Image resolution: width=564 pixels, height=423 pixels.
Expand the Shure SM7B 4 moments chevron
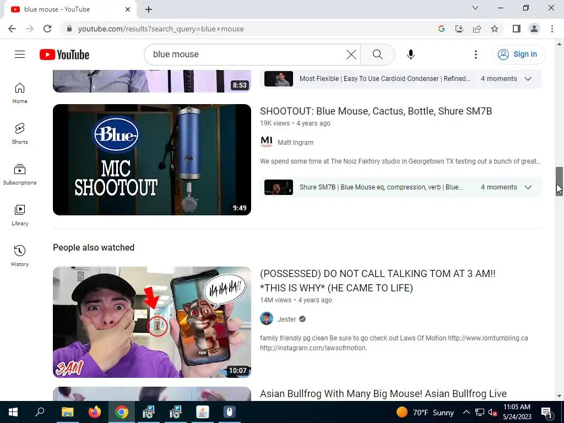pos(528,187)
